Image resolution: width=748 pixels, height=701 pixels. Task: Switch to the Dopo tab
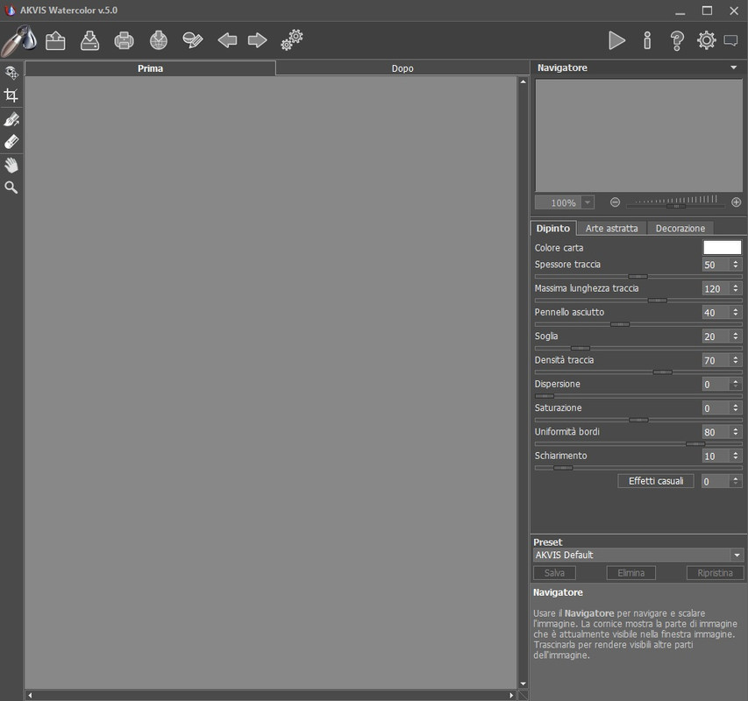tap(402, 68)
